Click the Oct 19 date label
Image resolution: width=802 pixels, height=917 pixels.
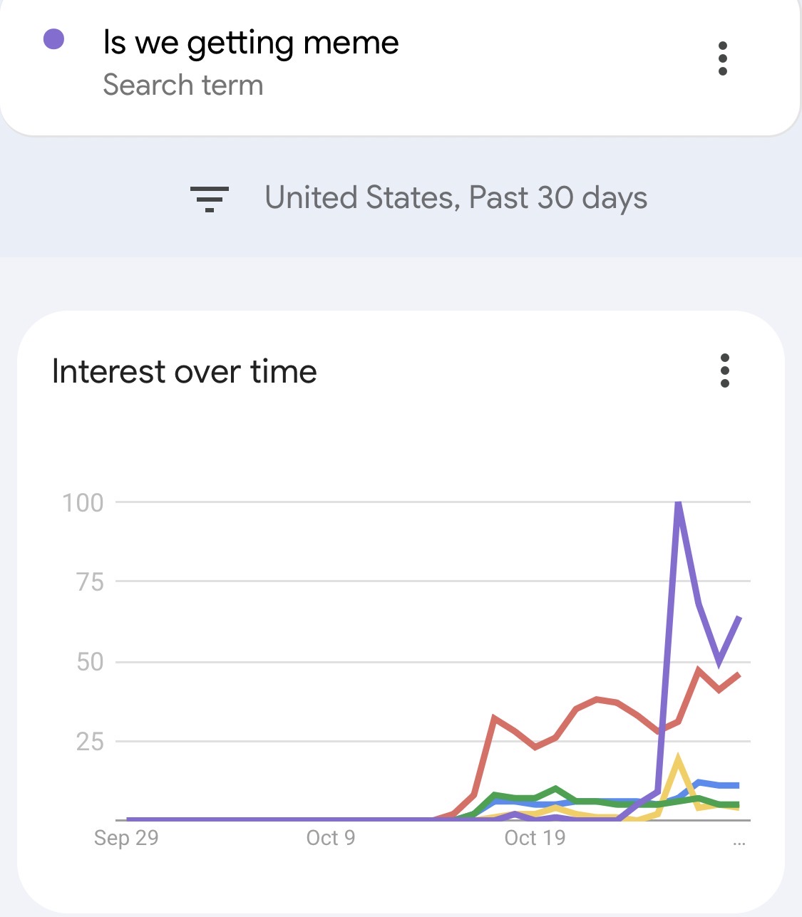[x=535, y=838]
